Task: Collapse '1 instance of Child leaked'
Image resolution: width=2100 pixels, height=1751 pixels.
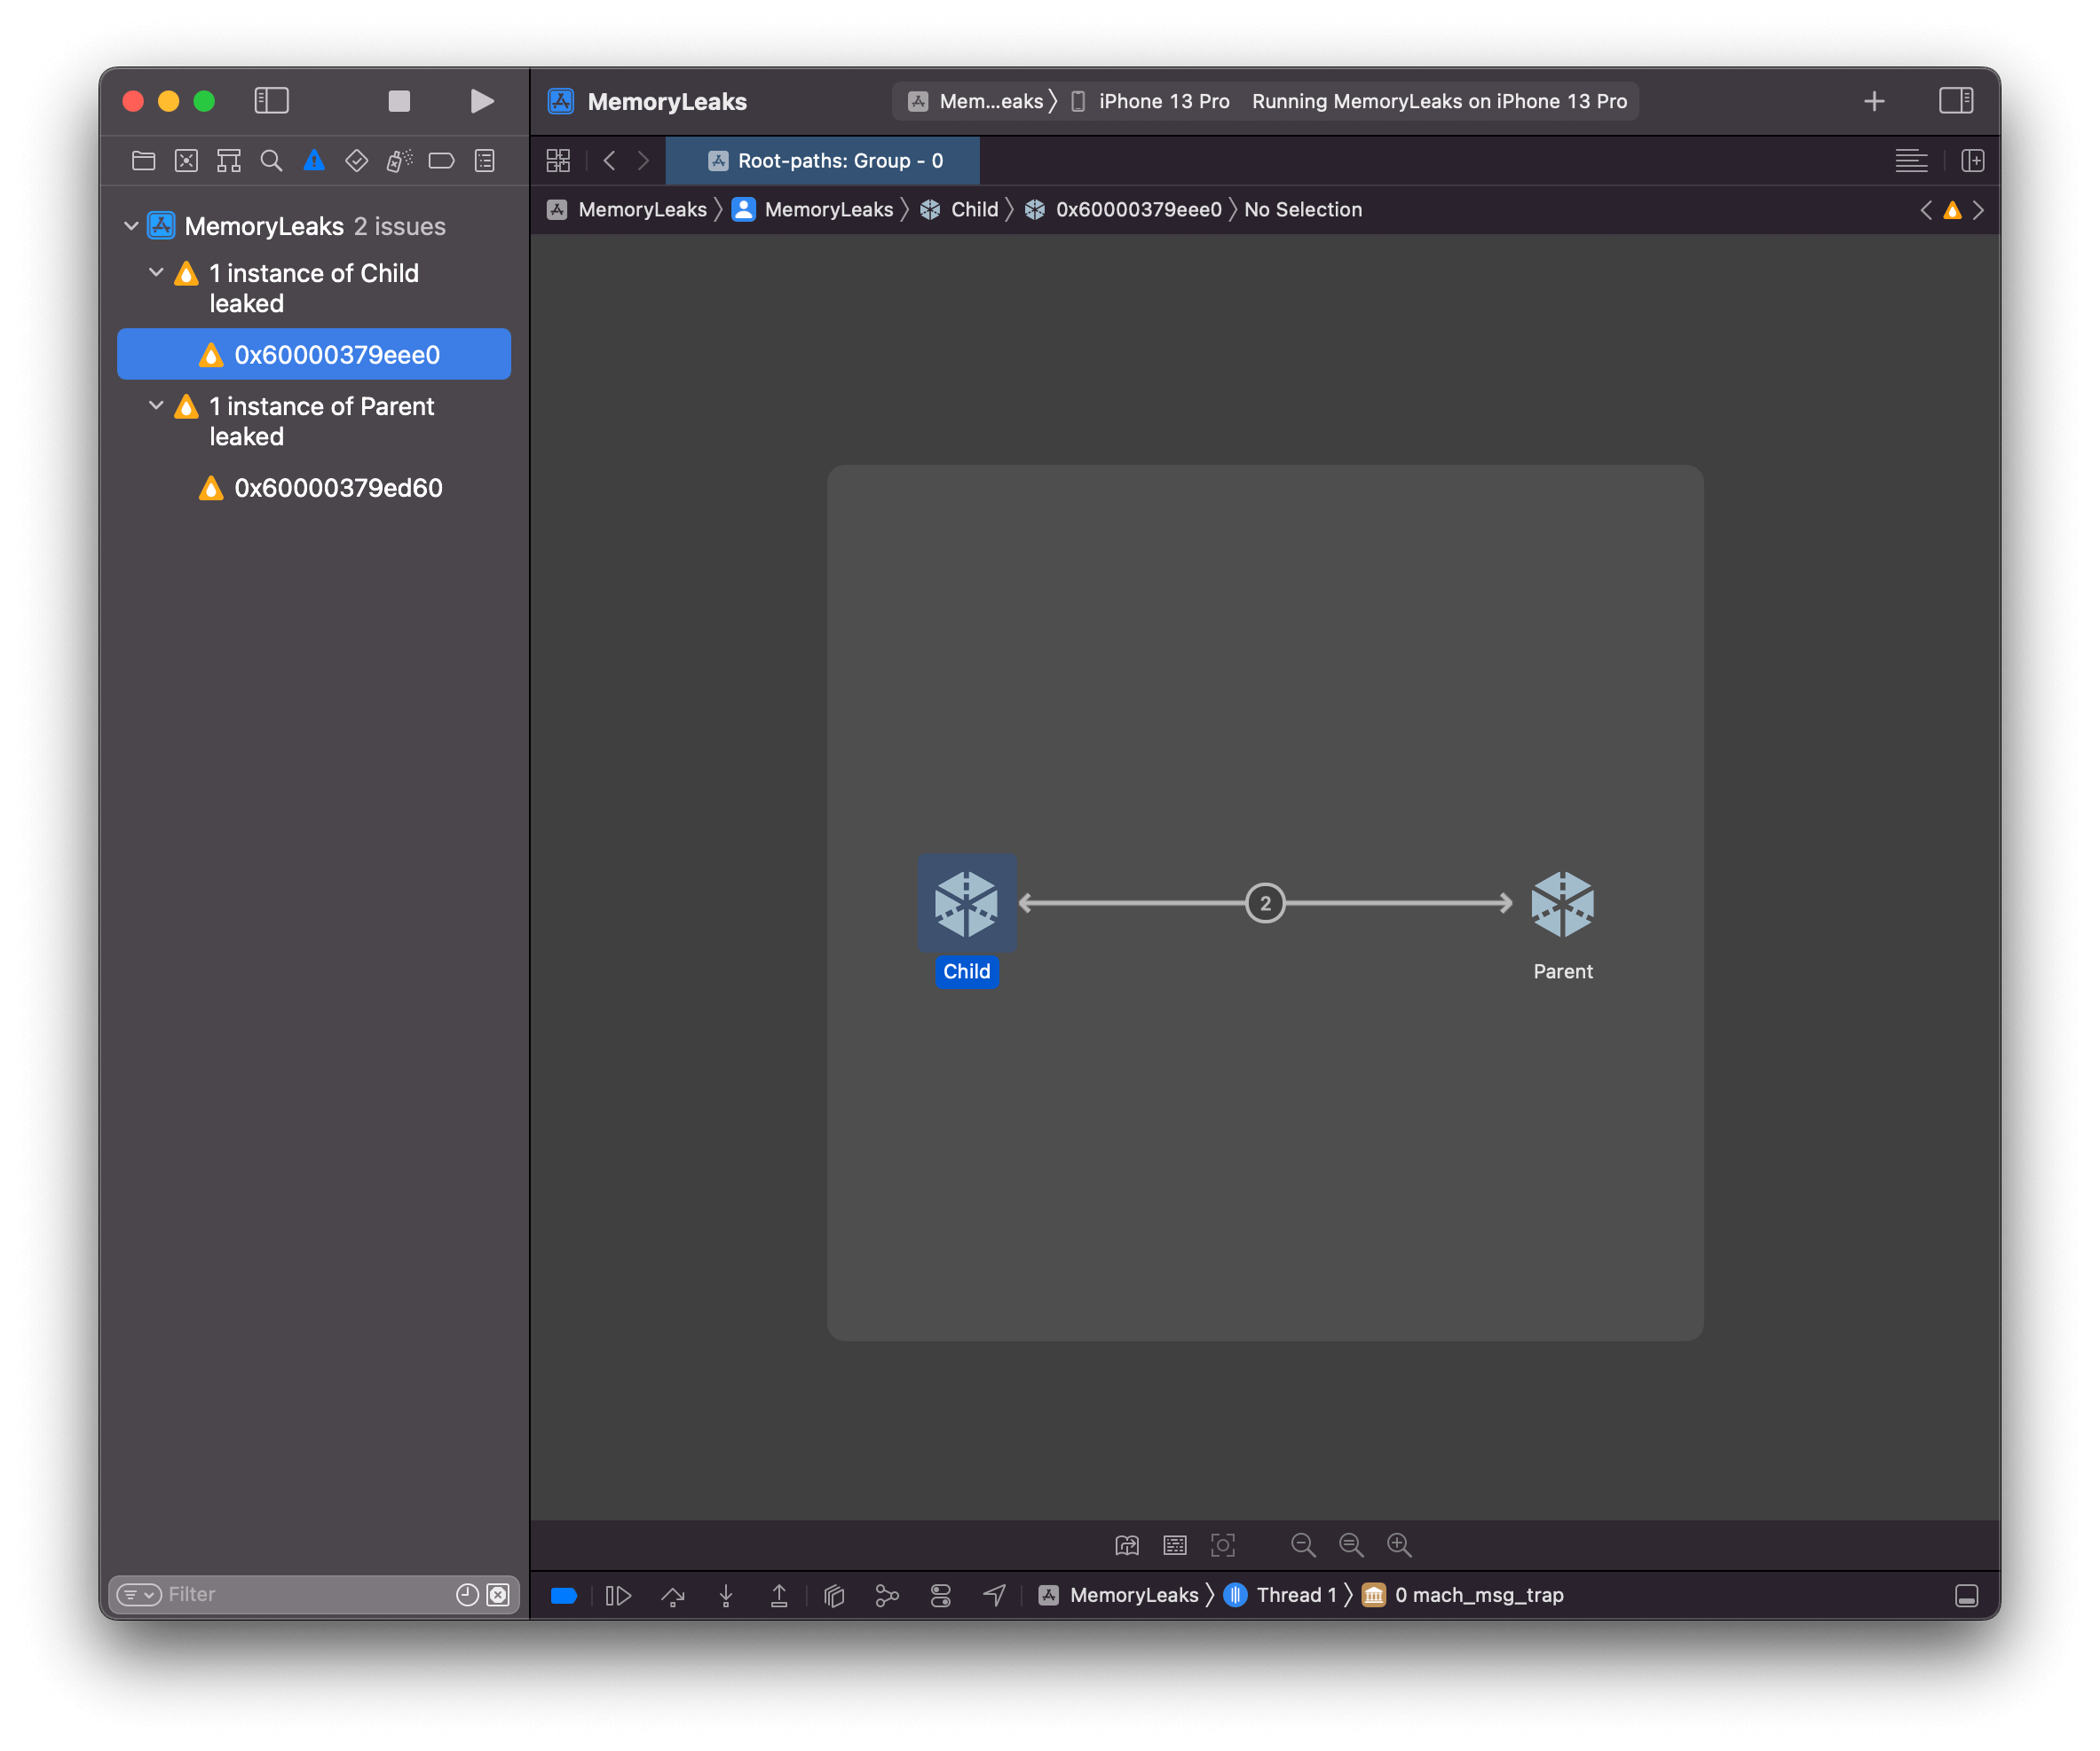Action: [x=156, y=273]
